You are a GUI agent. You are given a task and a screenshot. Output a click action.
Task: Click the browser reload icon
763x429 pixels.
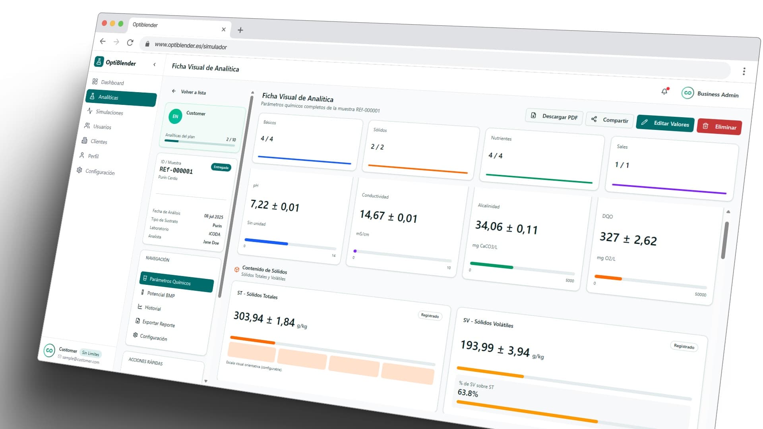click(x=130, y=43)
